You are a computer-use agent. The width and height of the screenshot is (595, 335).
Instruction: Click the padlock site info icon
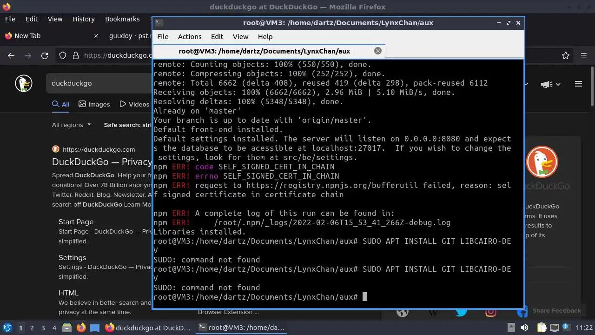[76, 56]
